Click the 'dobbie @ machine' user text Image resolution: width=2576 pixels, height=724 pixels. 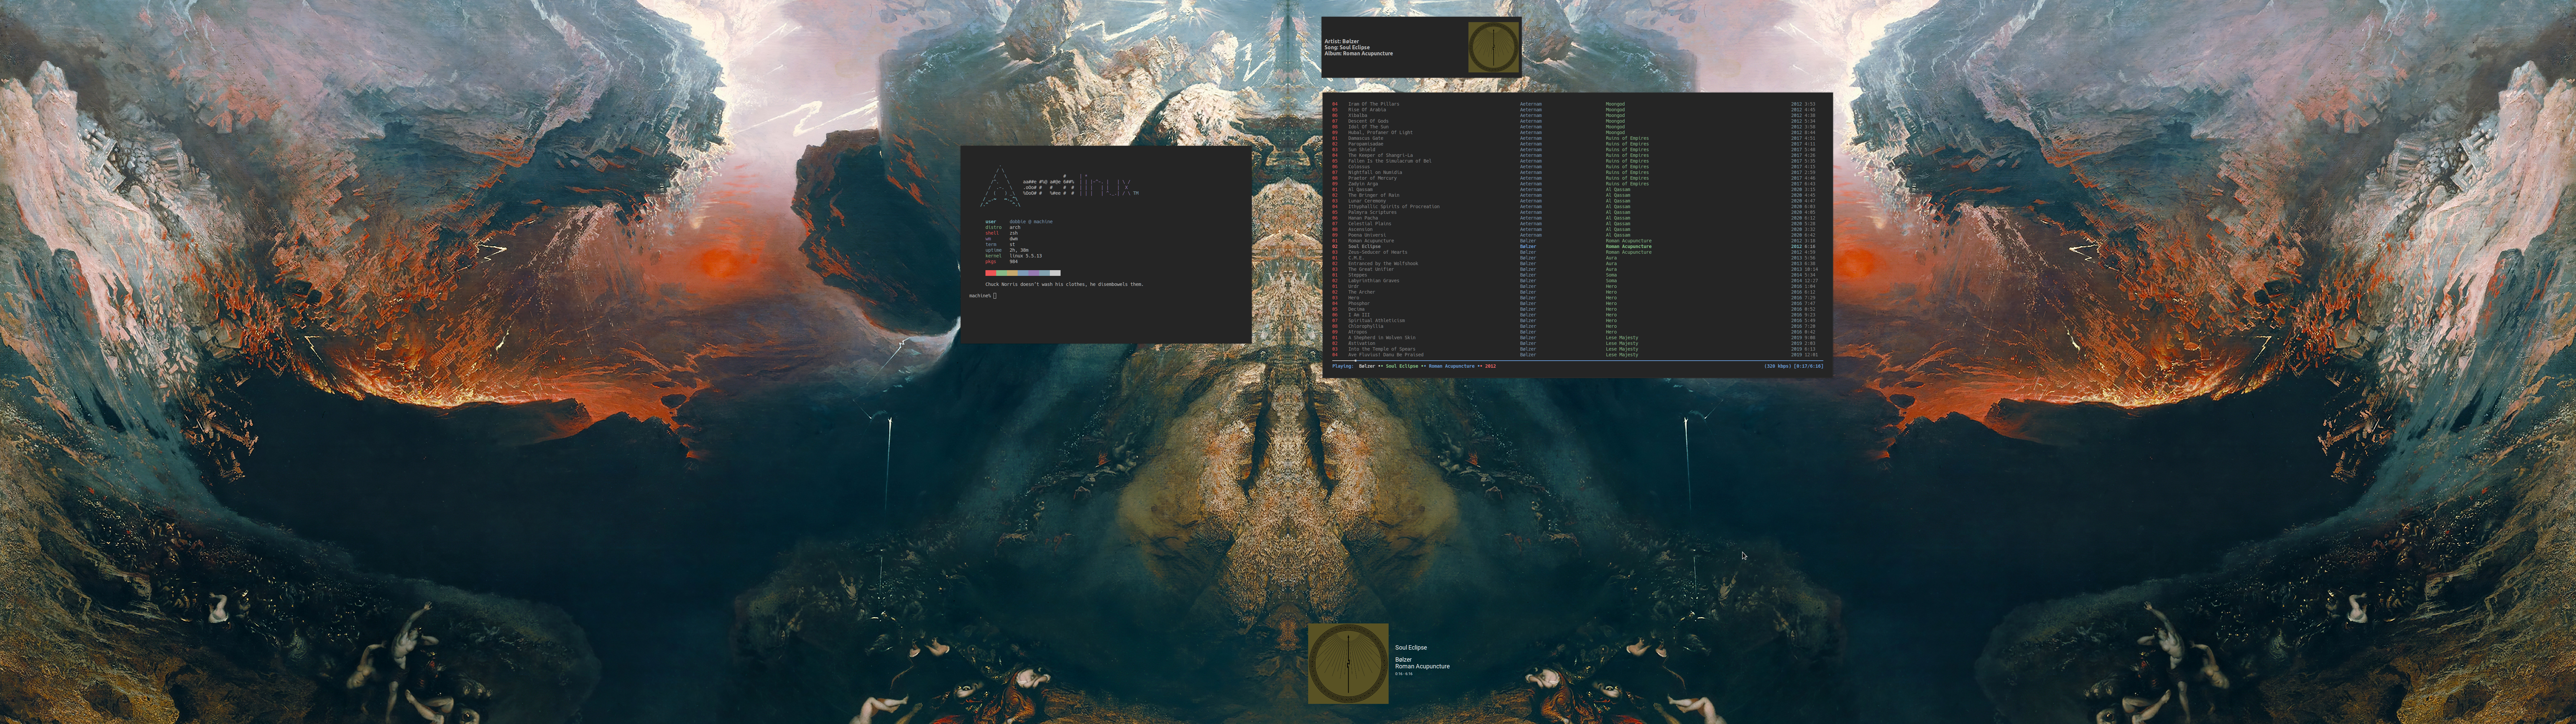[x=1031, y=222]
